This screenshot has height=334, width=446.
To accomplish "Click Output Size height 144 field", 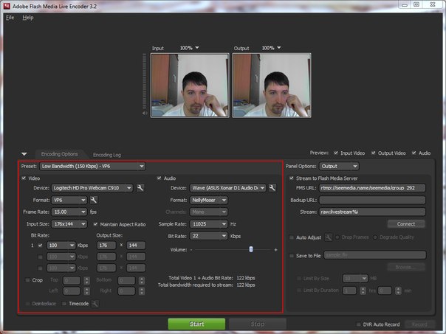I will pyautogui.click(x=137, y=245).
